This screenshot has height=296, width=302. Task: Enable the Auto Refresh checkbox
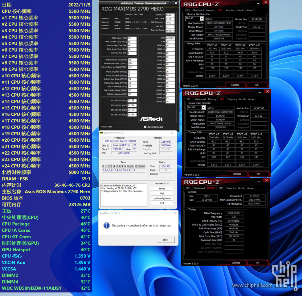[145, 127]
